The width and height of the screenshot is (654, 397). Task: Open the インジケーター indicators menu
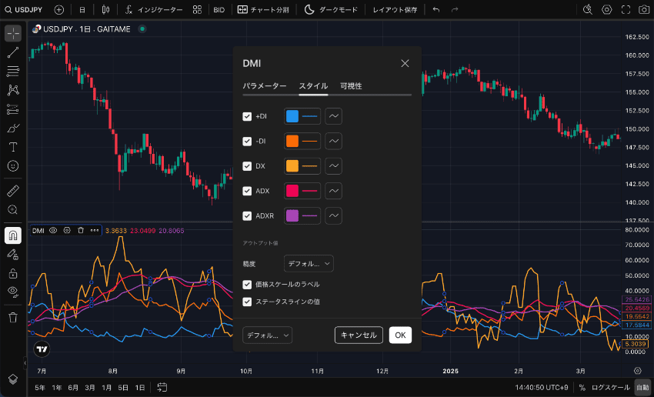(x=155, y=9)
